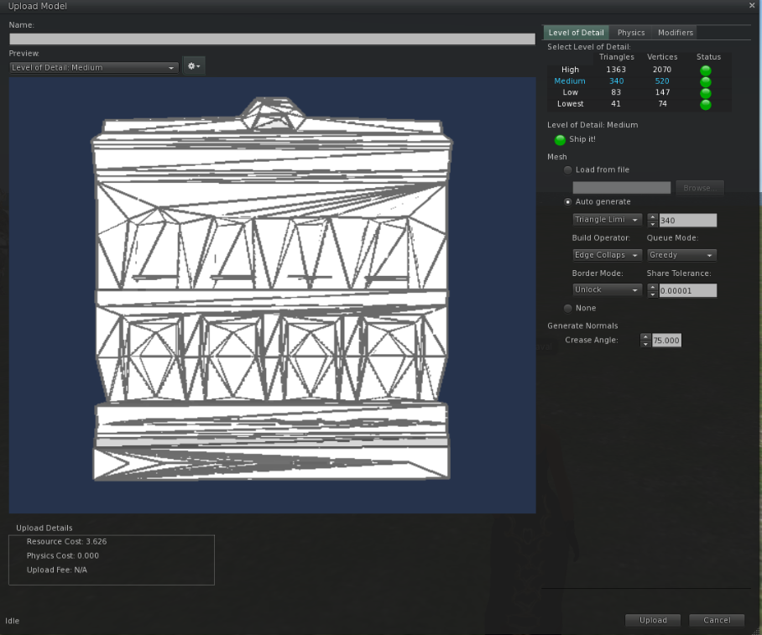Click the Cancel button

pyautogui.click(x=717, y=621)
